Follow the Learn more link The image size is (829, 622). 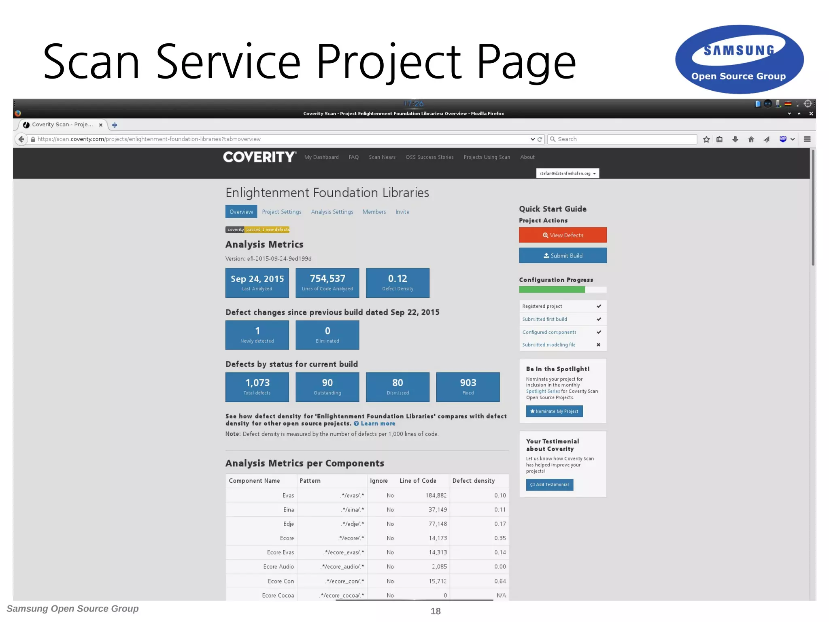pyautogui.click(x=378, y=424)
